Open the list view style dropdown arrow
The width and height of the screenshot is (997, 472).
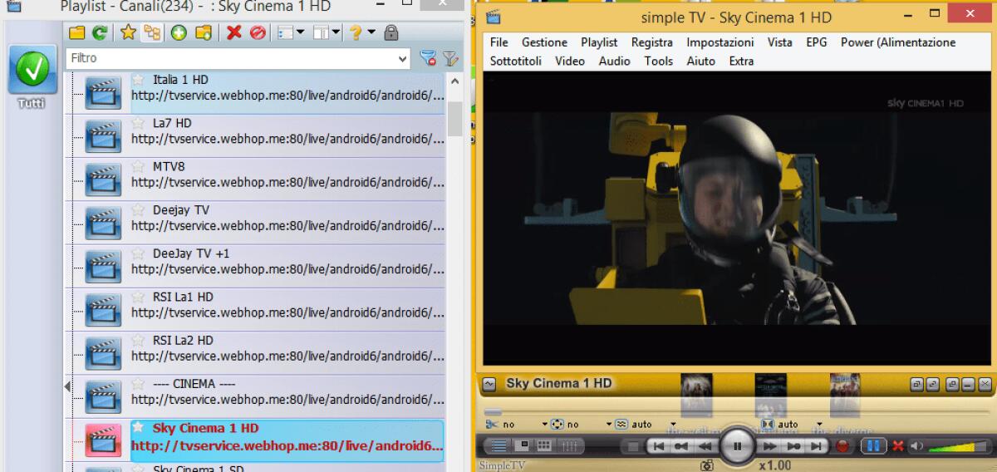click(x=301, y=32)
